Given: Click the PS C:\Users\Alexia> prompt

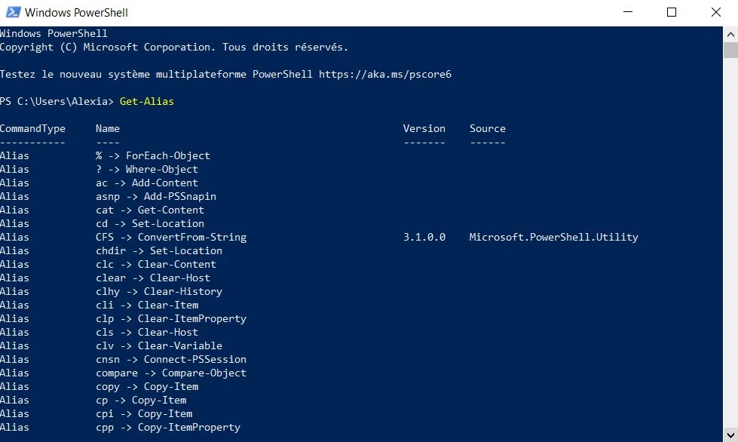Looking at the screenshot, I should [x=57, y=102].
